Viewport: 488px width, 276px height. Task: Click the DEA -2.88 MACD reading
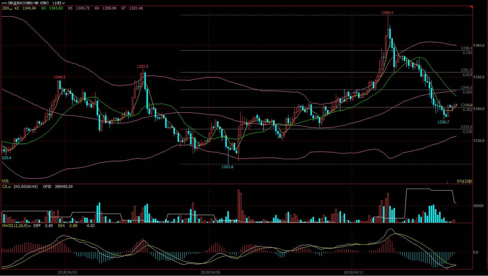coord(68,226)
